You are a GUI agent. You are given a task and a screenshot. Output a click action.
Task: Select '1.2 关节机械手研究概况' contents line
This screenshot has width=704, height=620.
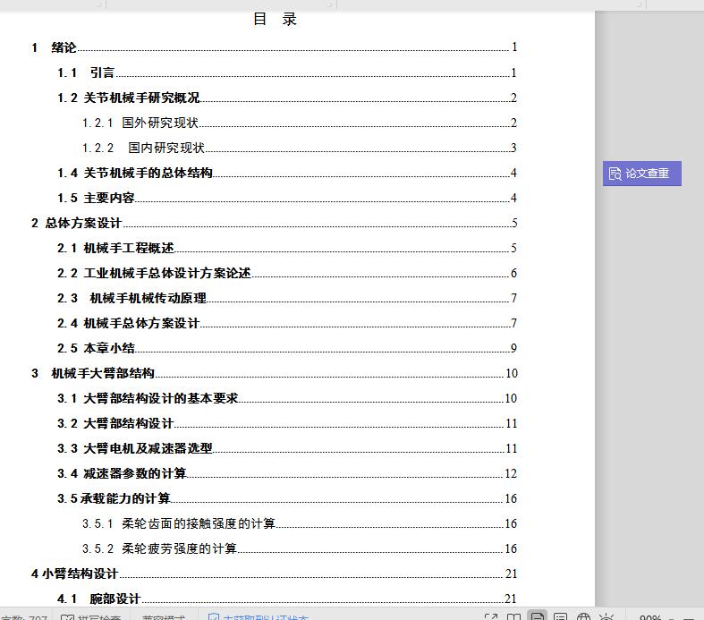coord(287,98)
